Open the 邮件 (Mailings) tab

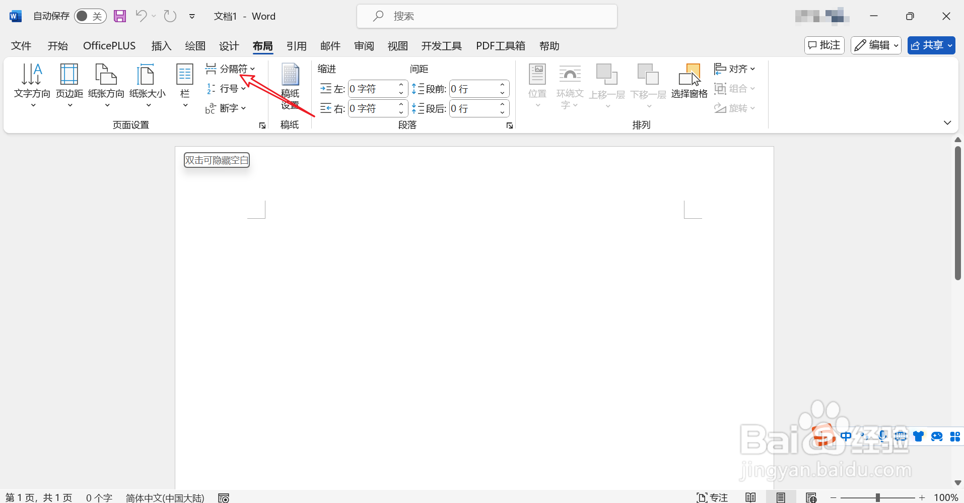coord(330,45)
